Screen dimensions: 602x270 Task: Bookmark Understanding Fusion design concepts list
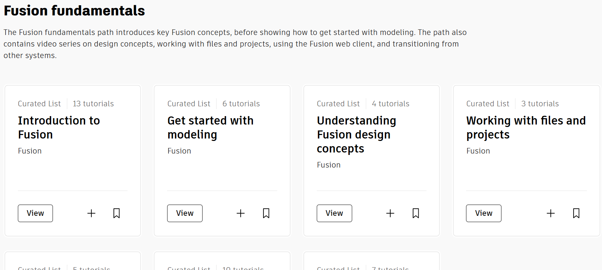(x=416, y=213)
